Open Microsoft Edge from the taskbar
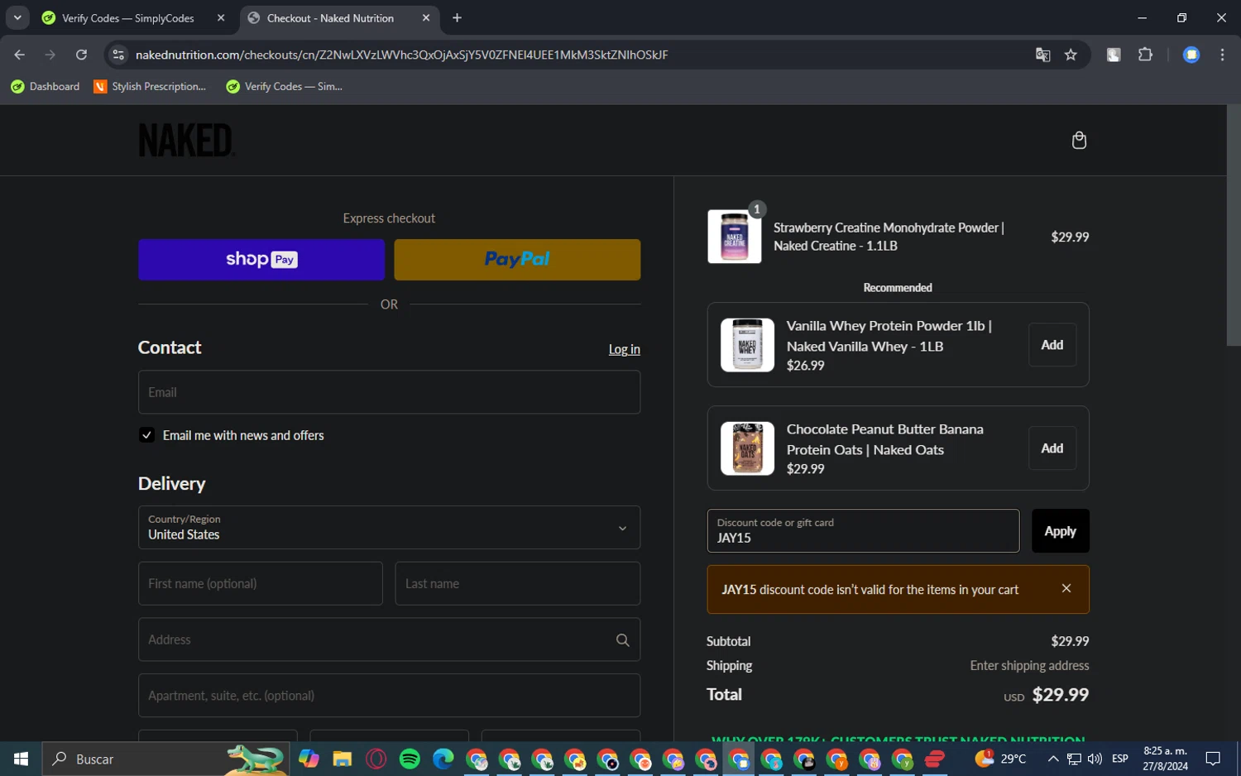 tap(443, 759)
